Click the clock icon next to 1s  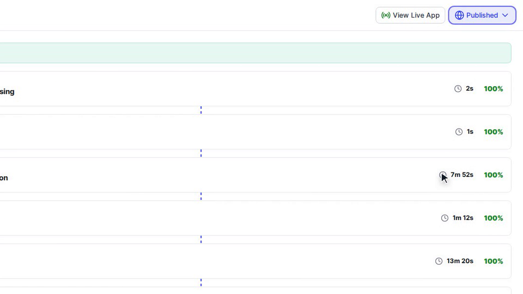[x=459, y=132]
